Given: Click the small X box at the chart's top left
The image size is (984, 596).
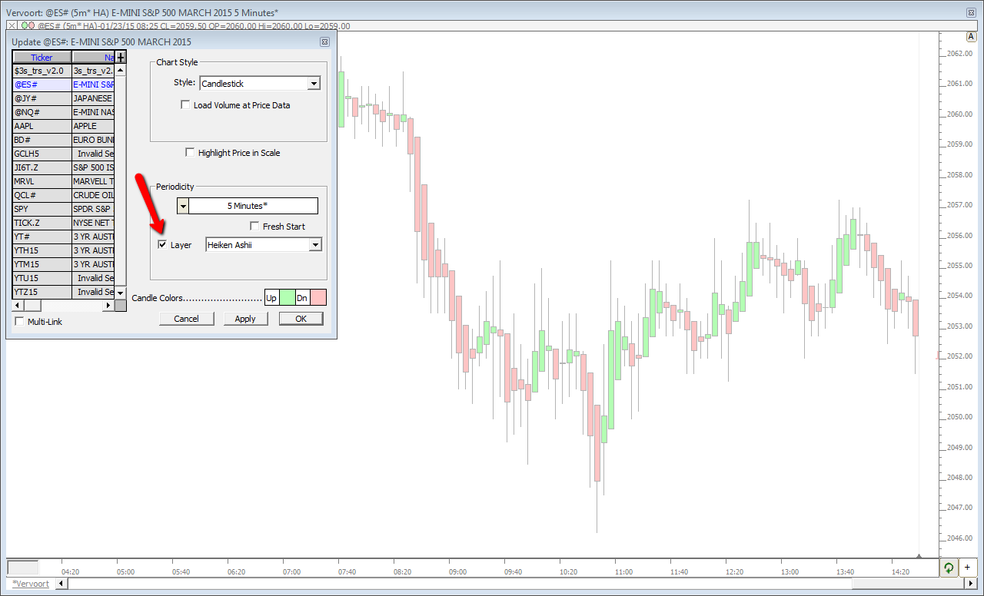Looking at the screenshot, I should 12,26.
